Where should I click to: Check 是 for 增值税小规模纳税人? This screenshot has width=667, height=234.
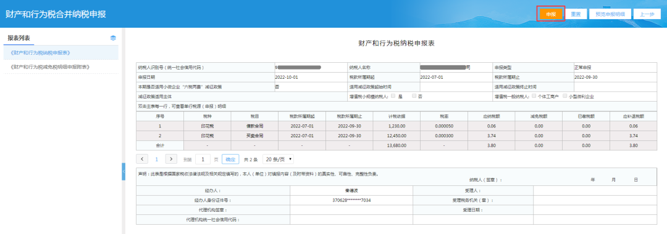pos(393,96)
